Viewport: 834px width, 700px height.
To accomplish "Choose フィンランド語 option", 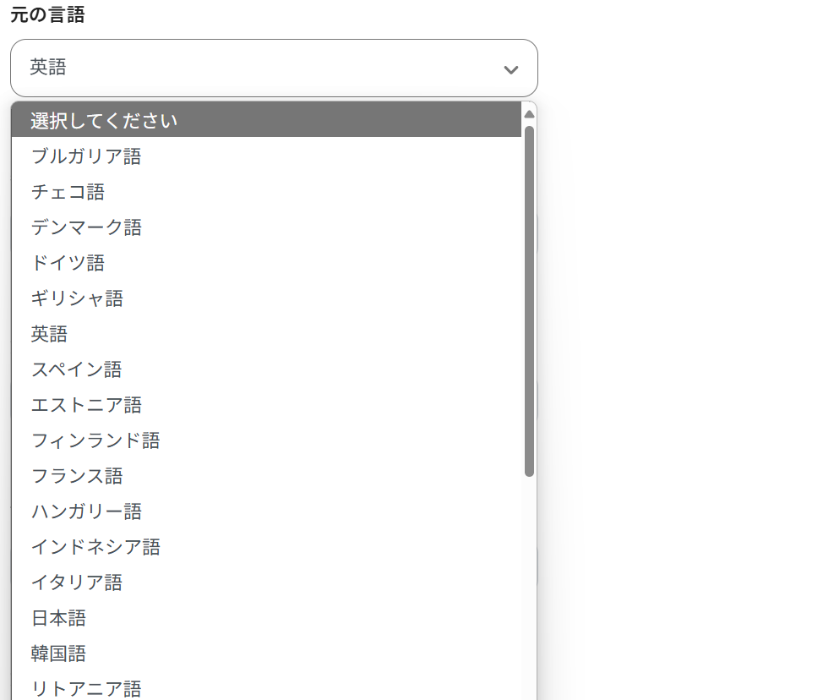I will pyautogui.click(x=266, y=440).
